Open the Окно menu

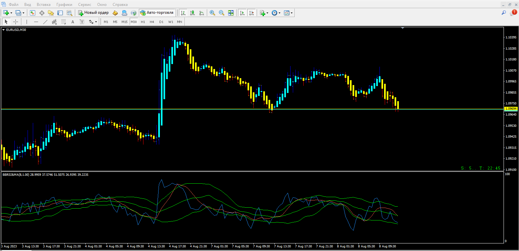(x=102, y=5)
